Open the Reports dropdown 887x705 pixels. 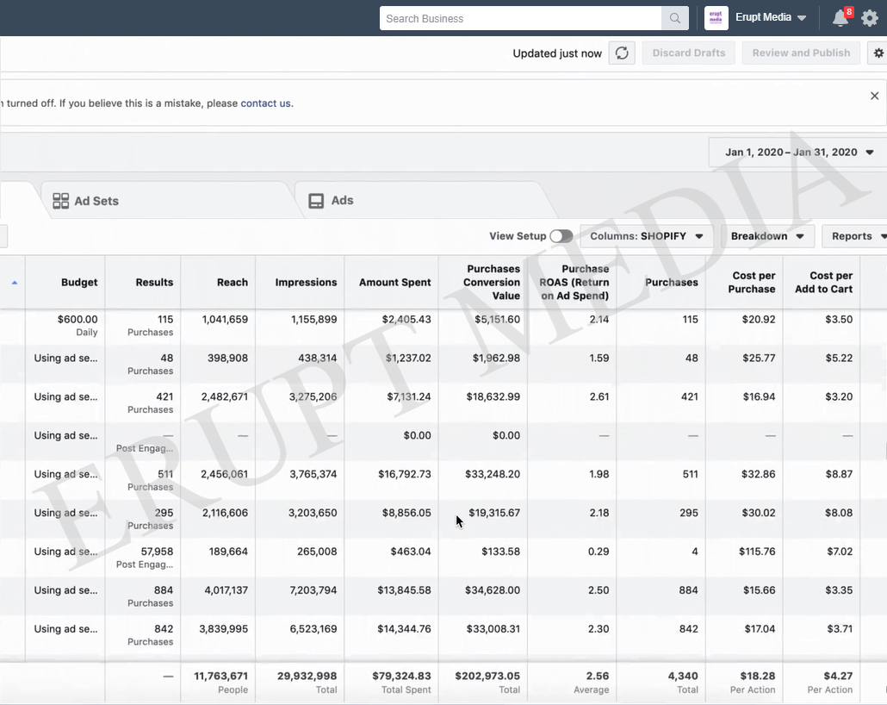pos(855,236)
